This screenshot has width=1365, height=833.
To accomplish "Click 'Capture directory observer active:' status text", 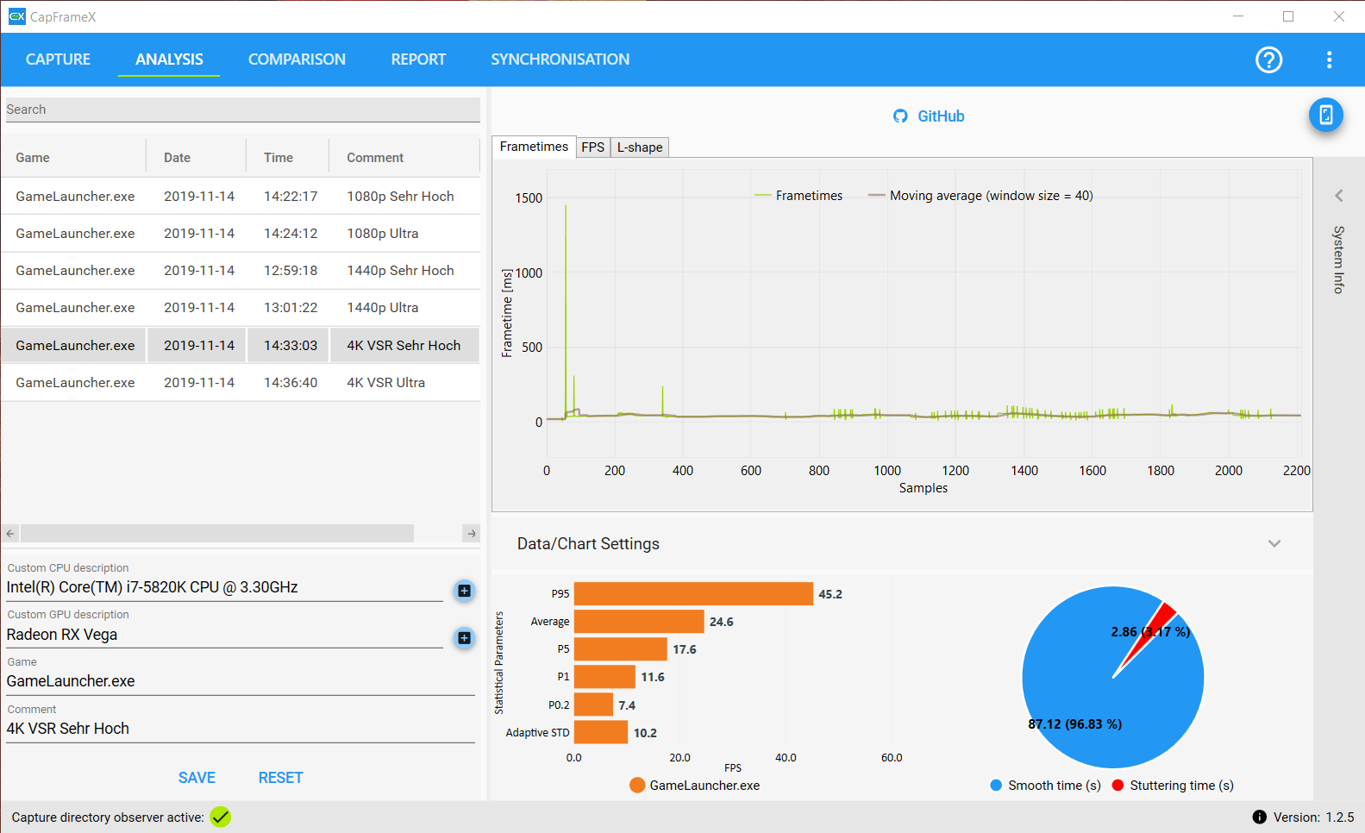I will (108, 817).
